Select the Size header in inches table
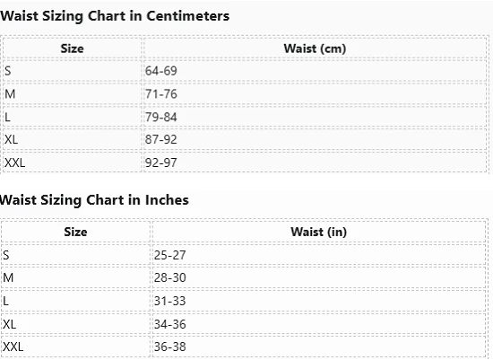Viewport: 493px width, 360px height. pyautogui.click(x=76, y=232)
